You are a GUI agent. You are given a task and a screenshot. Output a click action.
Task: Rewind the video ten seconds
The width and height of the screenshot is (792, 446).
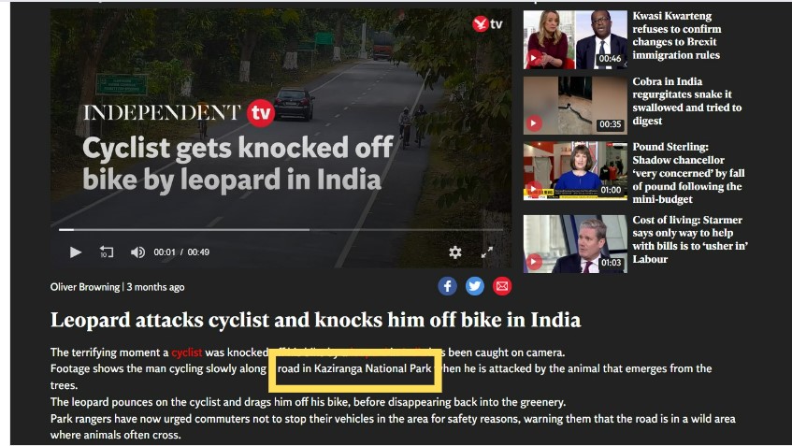(107, 252)
